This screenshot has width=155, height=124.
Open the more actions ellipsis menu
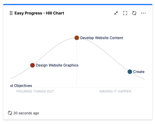pos(143,13)
